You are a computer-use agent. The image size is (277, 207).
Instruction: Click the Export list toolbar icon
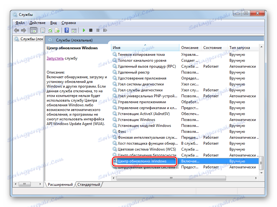57,31
